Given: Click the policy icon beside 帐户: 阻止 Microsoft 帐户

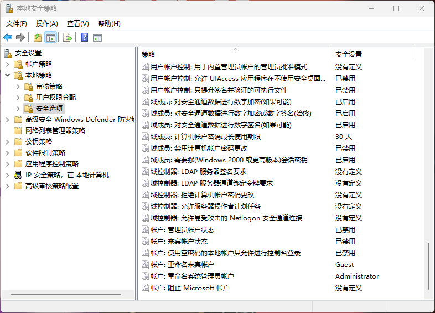Looking at the screenshot, I should click(x=145, y=288).
